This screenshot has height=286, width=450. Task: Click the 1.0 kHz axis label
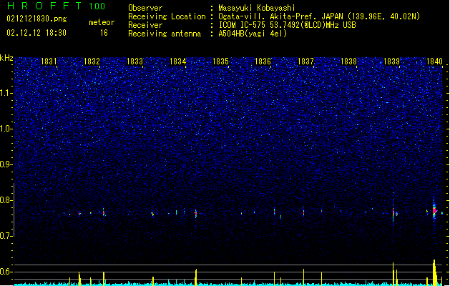(x=6, y=129)
